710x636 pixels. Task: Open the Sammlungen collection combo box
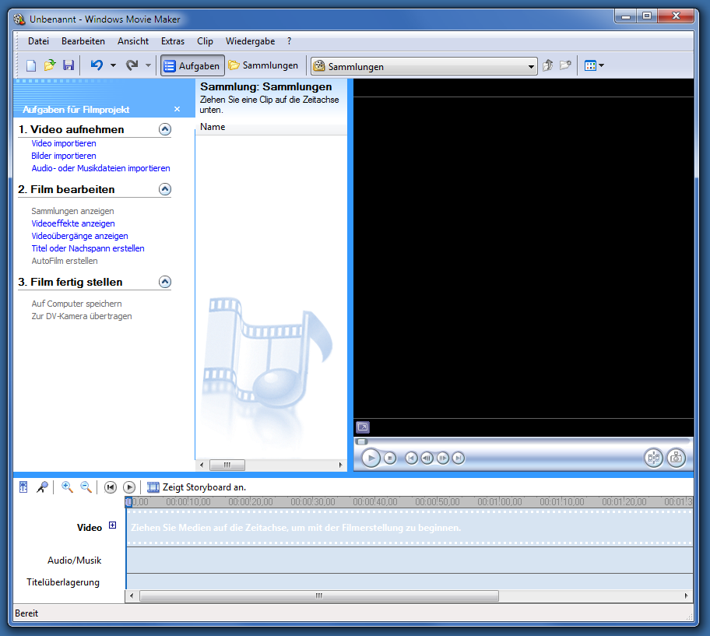424,66
